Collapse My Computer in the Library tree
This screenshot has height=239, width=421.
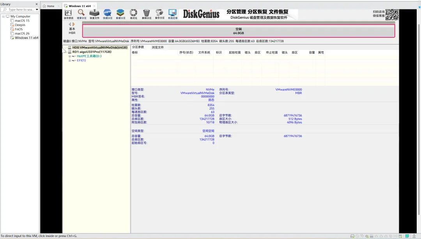click(x=4, y=16)
